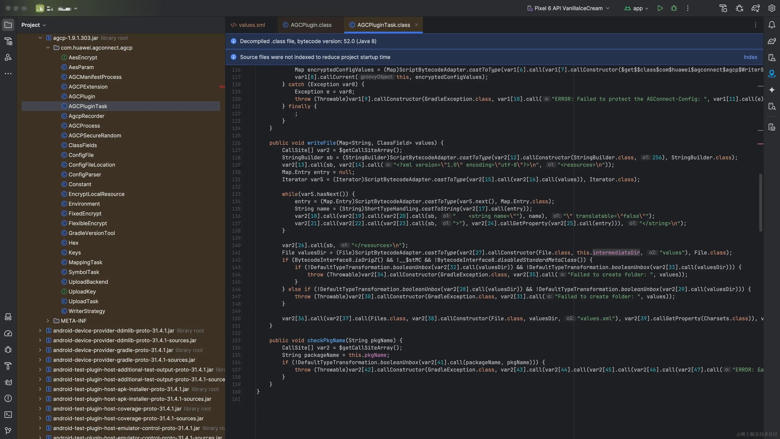Select EncryptLocalResource class in project tree
Screen dimensions: 780x439
[96, 194]
